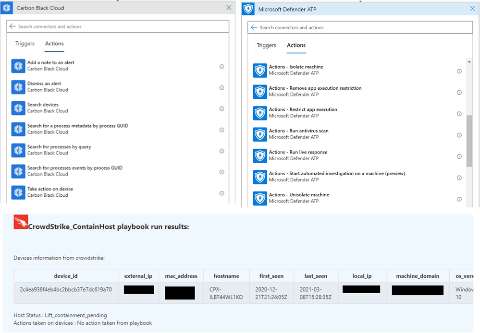The width and height of the screenshot is (480, 333).
Task: Choose 'Dismiss an alert' action
Action: pyautogui.click(x=118, y=87)
